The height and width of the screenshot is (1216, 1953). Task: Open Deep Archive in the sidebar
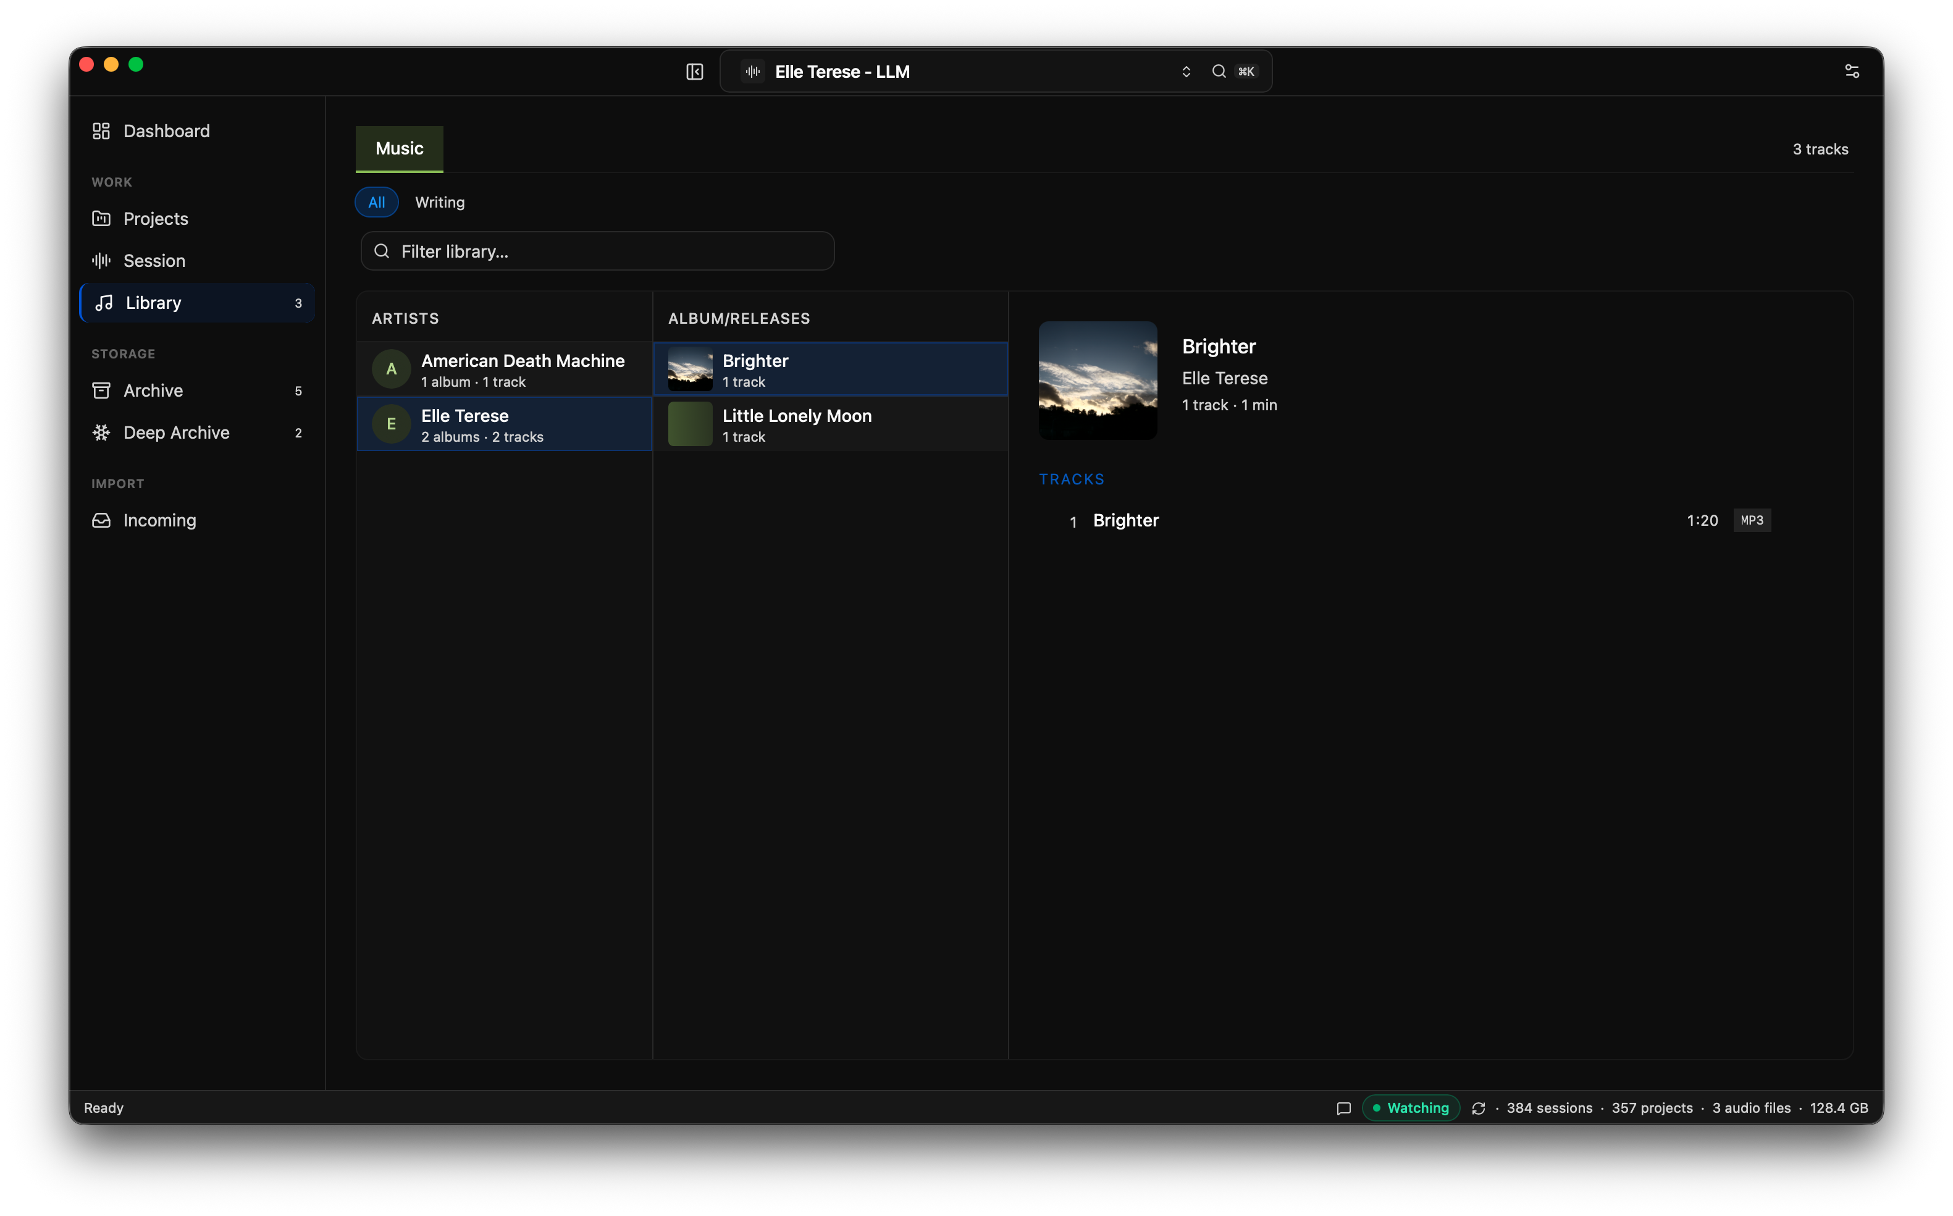pos(197,433)
